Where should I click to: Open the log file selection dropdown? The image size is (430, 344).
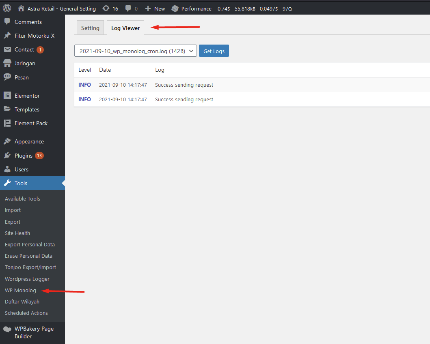136,51
